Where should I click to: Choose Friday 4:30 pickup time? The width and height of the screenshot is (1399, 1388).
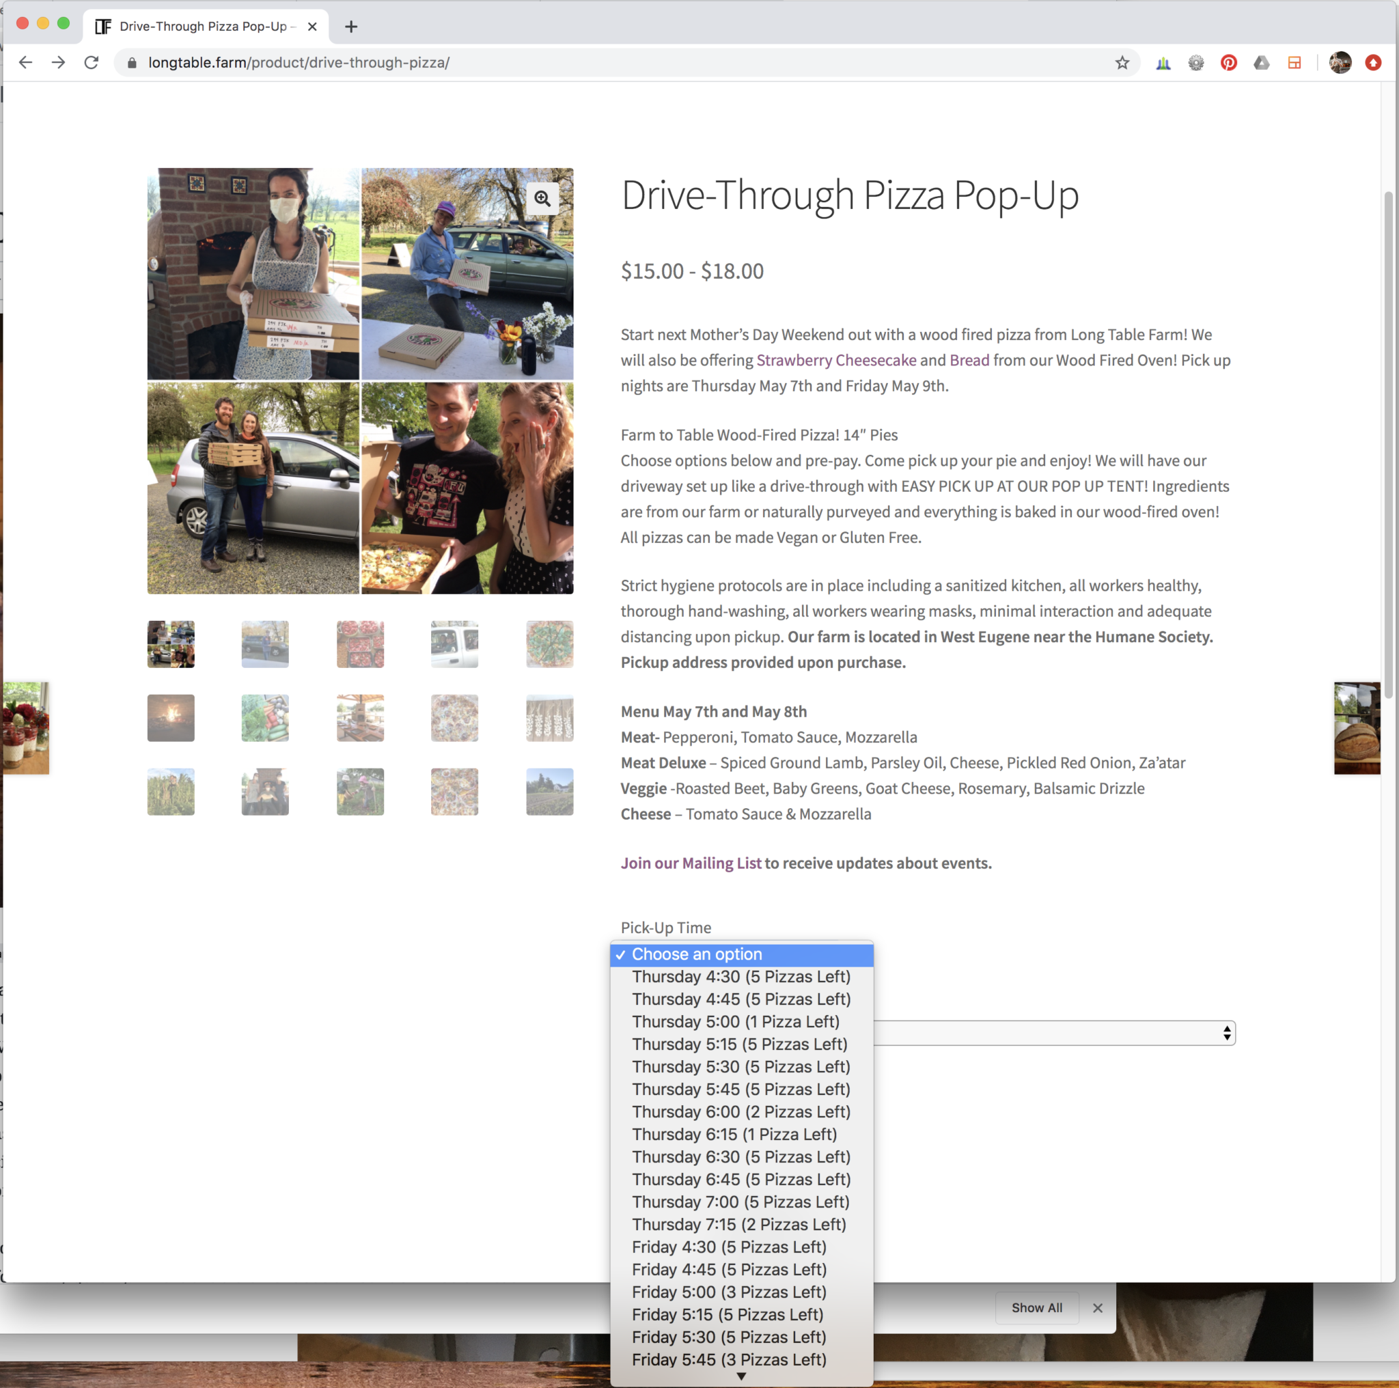click(741, 1247)
